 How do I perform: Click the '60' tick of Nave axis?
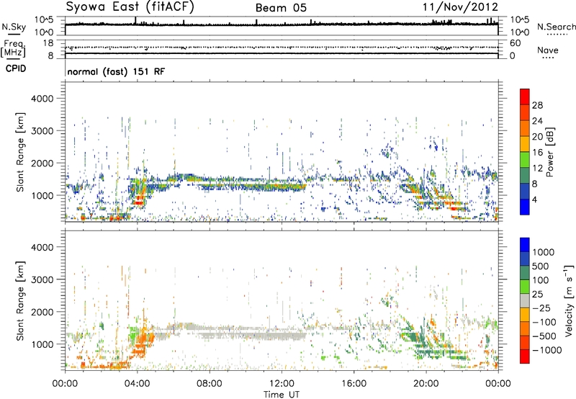point(515,43)
